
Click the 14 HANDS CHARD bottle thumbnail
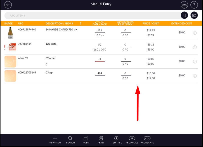coord(10,33)
